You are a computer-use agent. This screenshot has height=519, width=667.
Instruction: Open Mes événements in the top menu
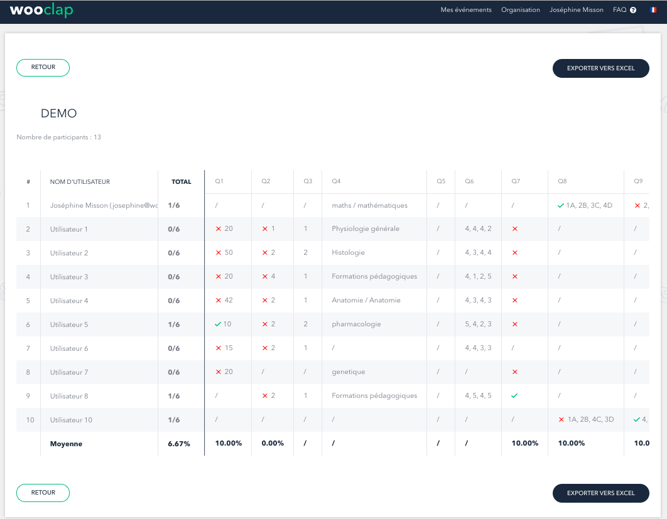(x=466, y=10)
